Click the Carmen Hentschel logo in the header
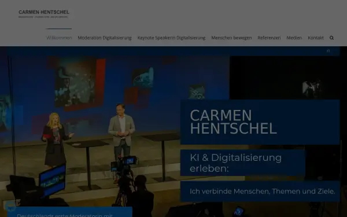The image size is (347, 217). (x=44, y=14)
